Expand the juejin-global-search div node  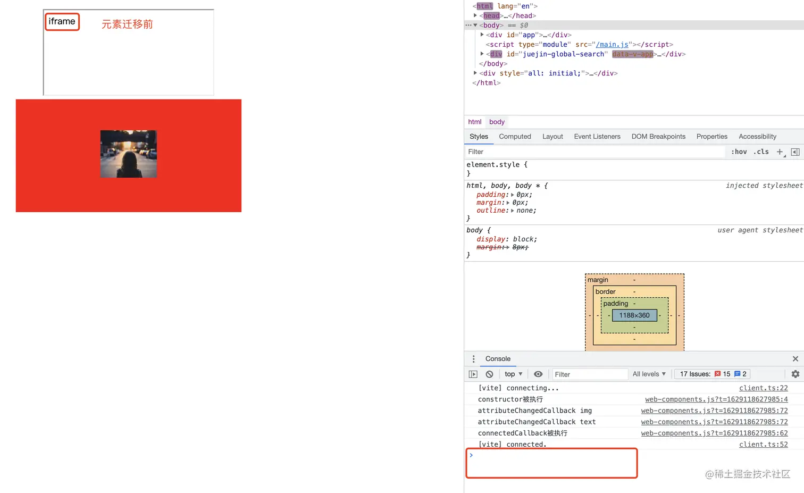(x=482, y=54)
